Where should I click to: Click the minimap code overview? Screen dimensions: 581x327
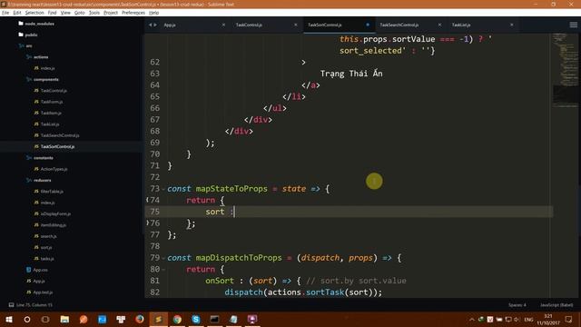coord(566,71)
